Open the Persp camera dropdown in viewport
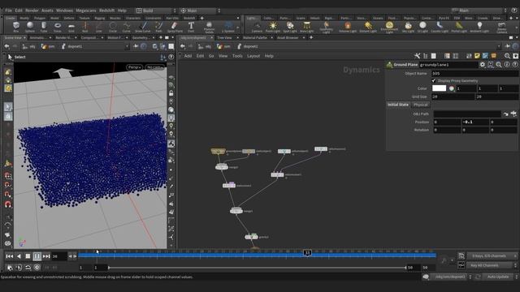 click(135, 67)
